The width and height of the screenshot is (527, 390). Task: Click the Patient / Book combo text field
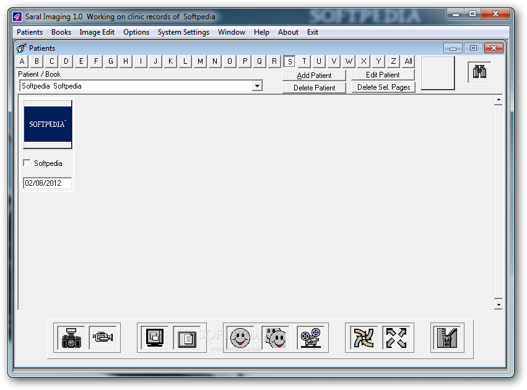pyautogui.click(x=136, y=86)
